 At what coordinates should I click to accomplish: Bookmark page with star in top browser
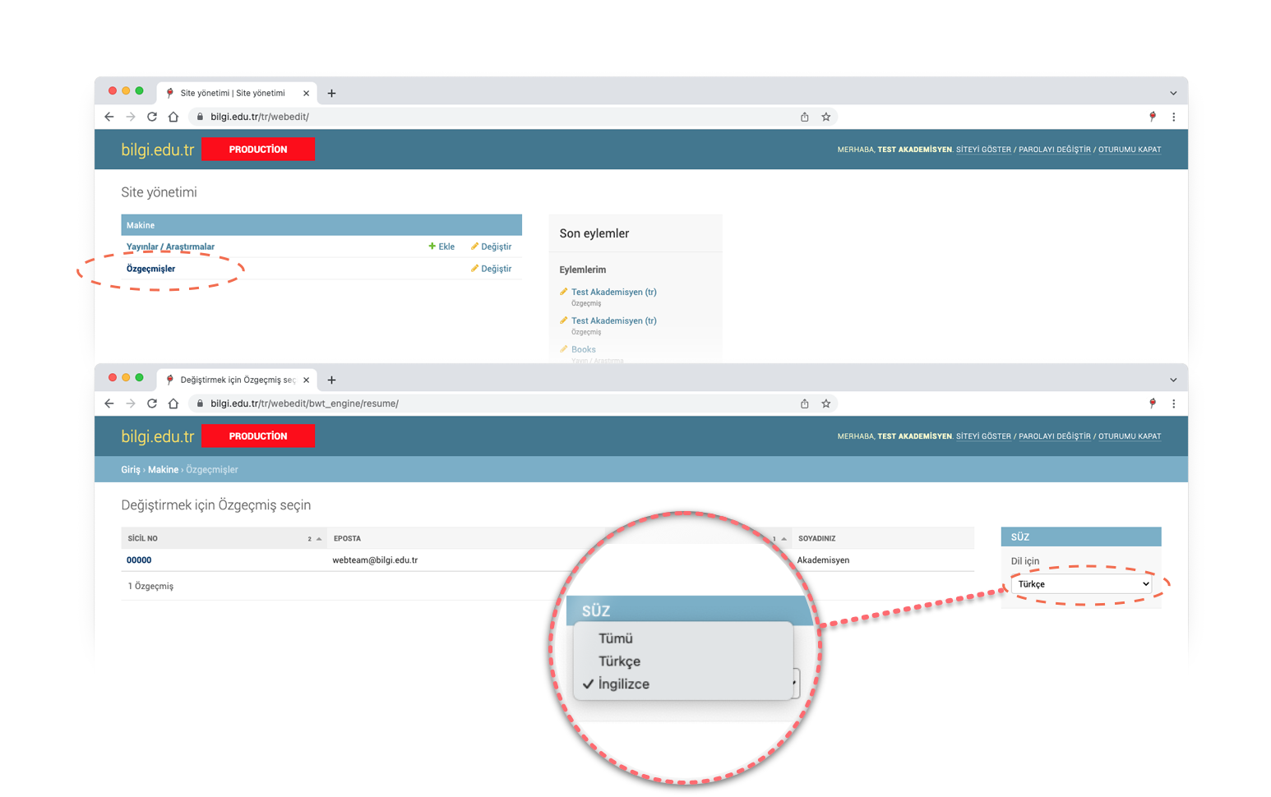pyautogui.click(x=826, y=117)
